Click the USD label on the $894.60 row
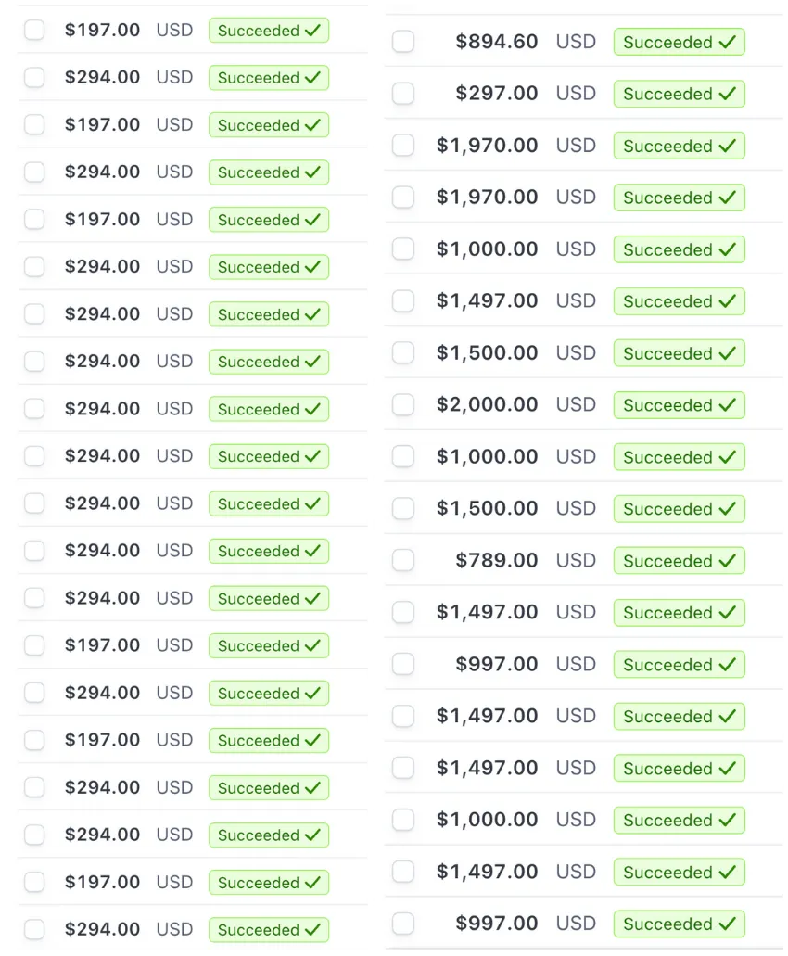The height and width of the screenshot is (956, 788). 576,42
